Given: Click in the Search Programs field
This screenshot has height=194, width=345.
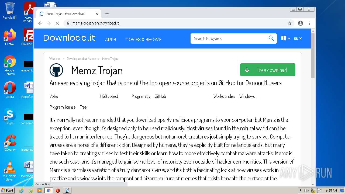Looking at the screenshot, I should pyautogui.click(x=229, y=39).
